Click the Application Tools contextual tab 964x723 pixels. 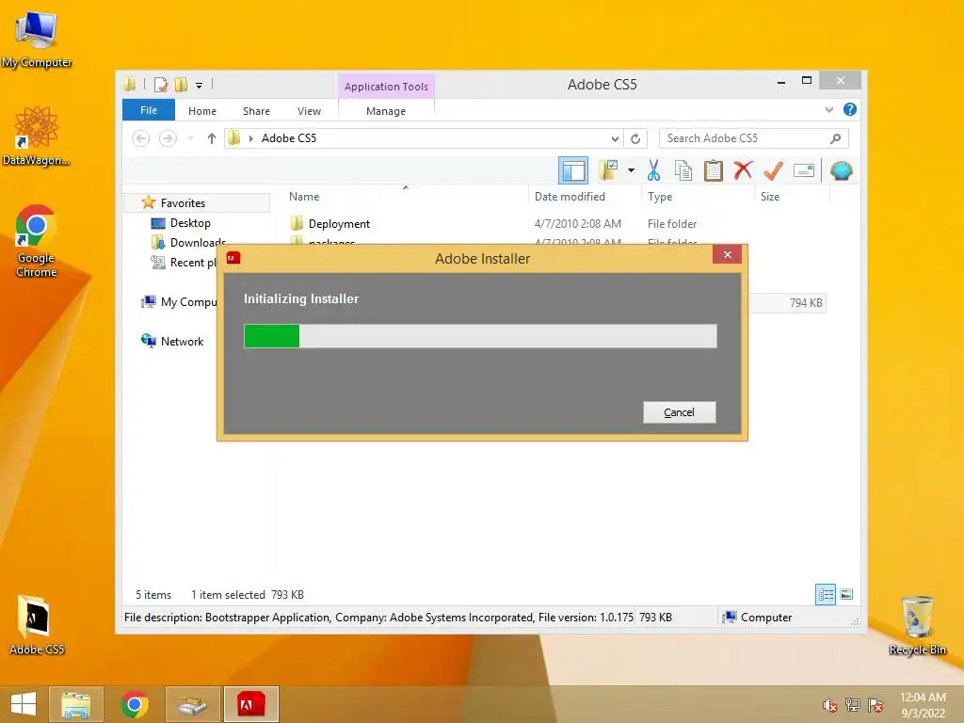pyautogui.click(x=386, y=86)
